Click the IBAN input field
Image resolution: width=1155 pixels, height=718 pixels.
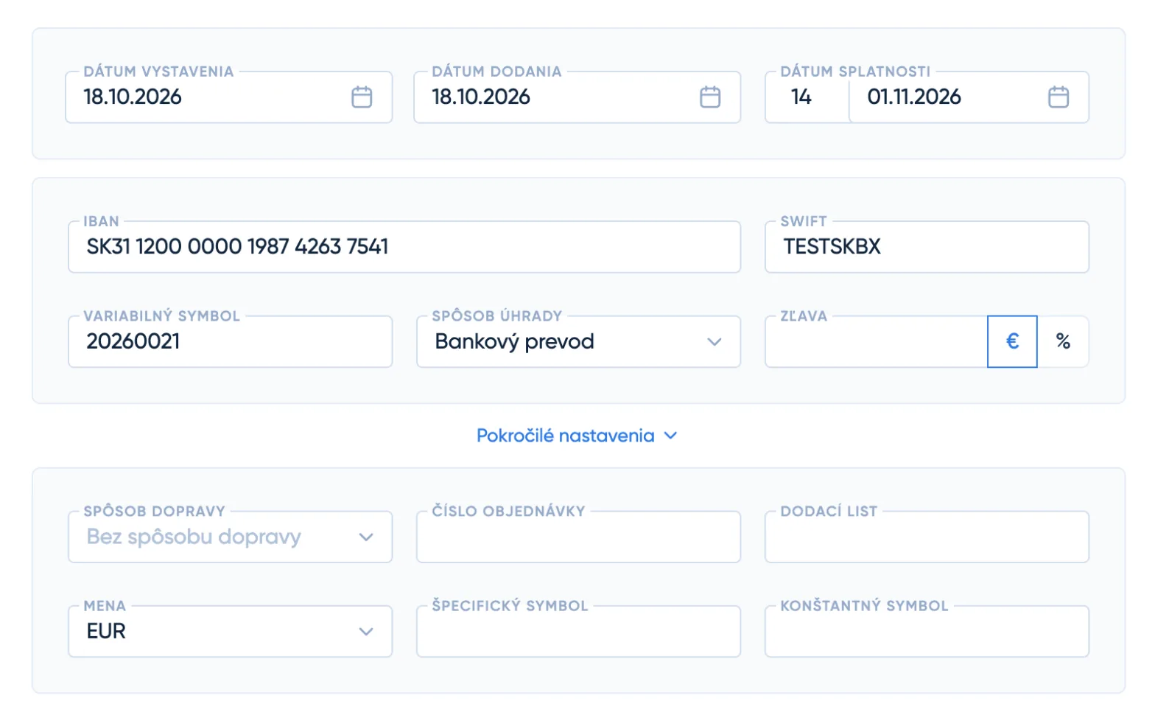tap(404, 247)
